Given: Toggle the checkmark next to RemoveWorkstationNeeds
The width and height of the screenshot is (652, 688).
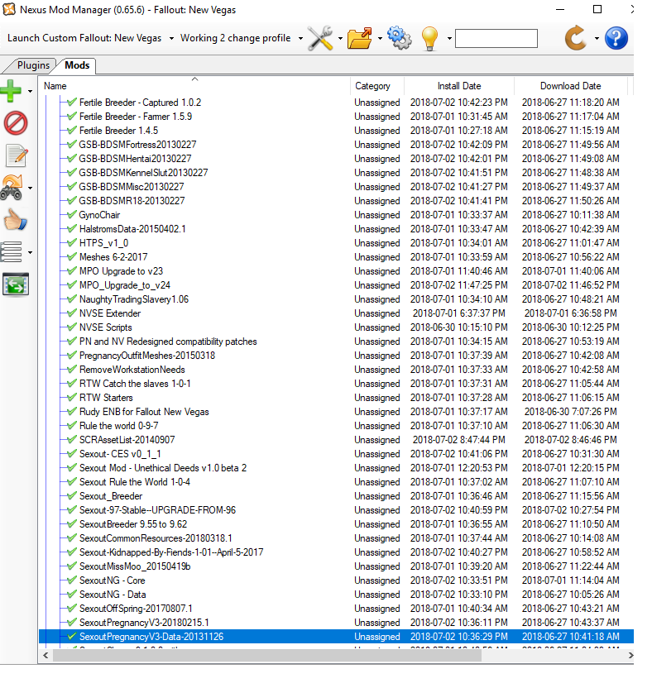Looking at the screenshot, I should [71, 370].
